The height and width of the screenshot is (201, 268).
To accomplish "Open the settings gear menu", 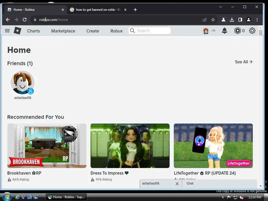I will click(252, 31).
